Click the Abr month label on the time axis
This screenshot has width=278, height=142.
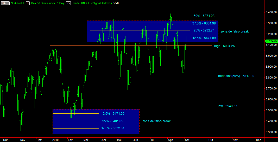click(x=104, y=140)
